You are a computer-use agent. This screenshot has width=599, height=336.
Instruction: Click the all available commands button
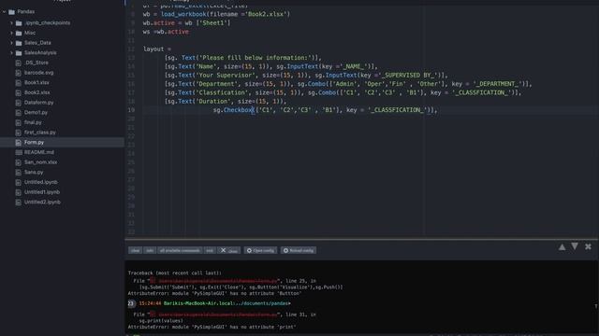click(x=180, y=250)
